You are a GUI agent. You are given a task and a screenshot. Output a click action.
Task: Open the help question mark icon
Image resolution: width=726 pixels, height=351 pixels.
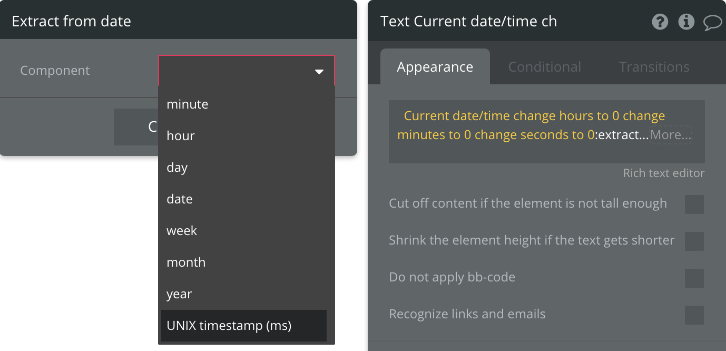click(660, 22)
